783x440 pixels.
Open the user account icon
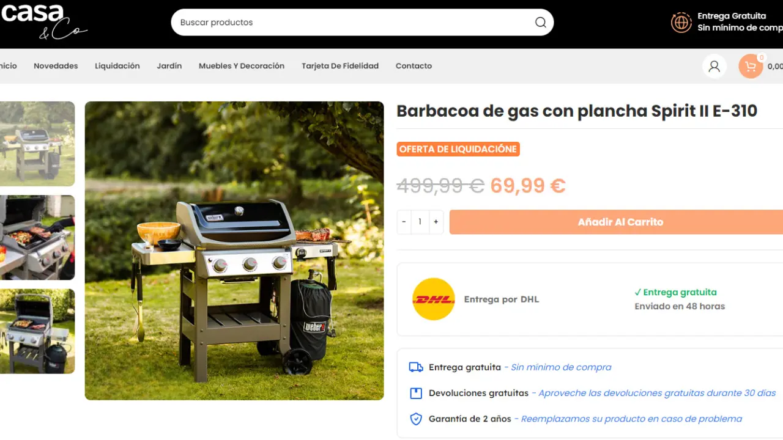coord(714,66)
